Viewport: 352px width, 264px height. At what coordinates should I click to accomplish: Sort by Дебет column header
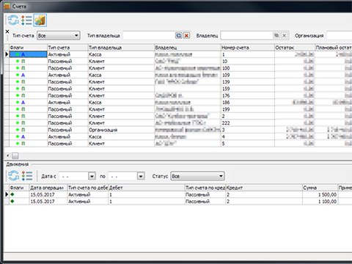coord(147,188)
